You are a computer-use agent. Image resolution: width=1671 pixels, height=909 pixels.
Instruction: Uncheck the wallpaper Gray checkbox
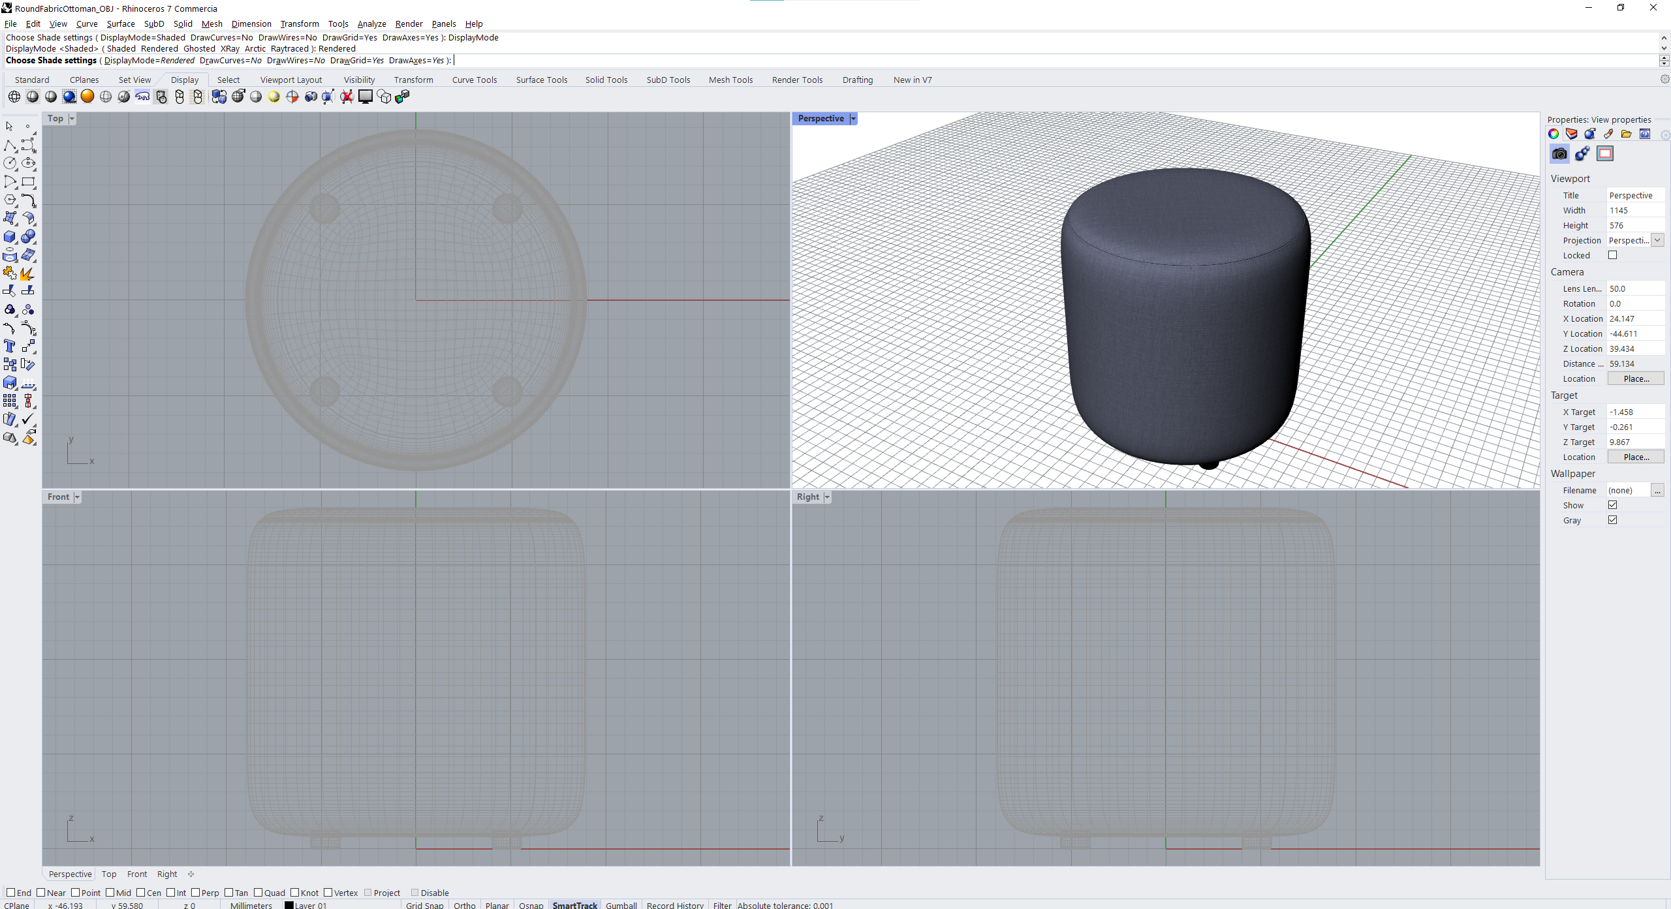point(1613,520)
